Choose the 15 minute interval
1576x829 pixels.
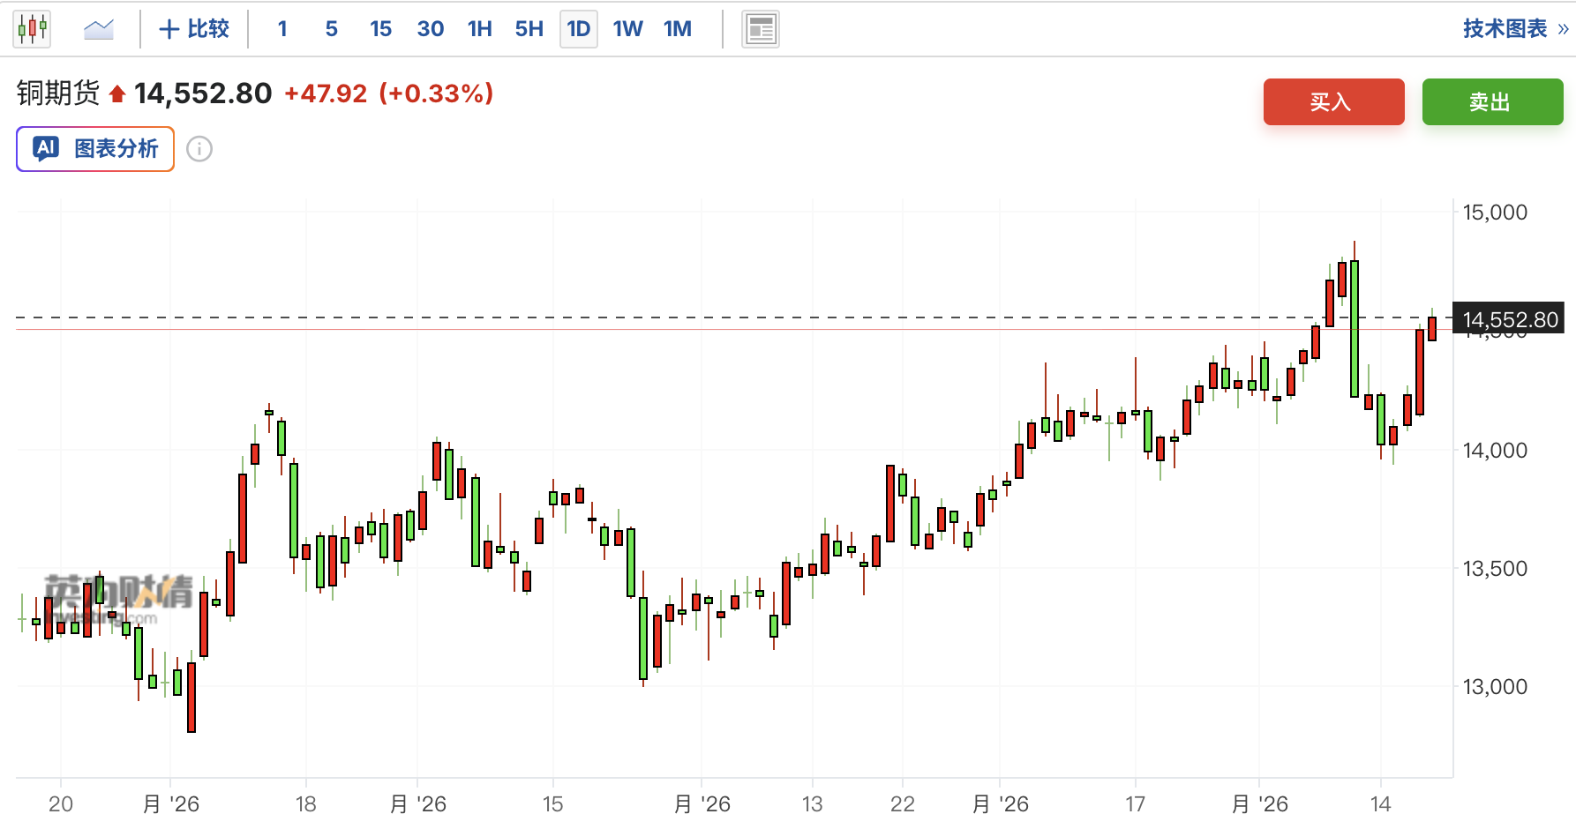(x=380, y=29)
